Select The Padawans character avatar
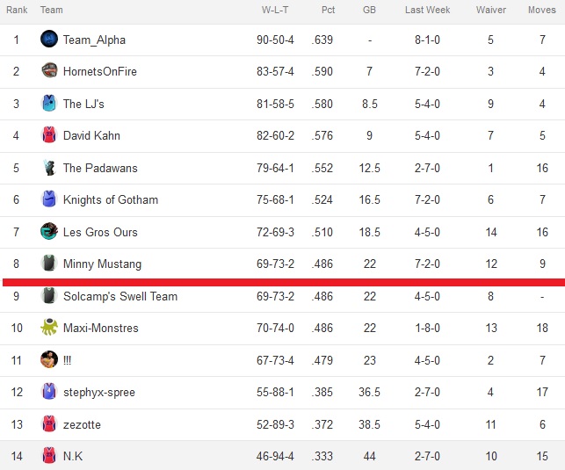Image resolution: width=565 pixels, height=470 pixels. 49,168
